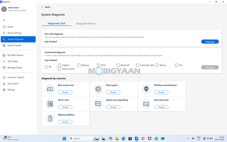227x142 pixels.
Task: Click the Back link
Action: (x=46, y=7)
